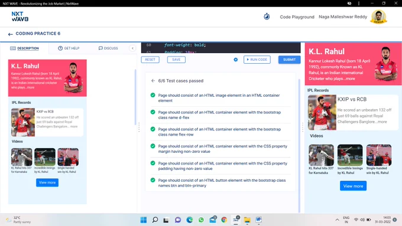
Task: Click code editor line font-weight bold
Action: click(x=184, y=45)
